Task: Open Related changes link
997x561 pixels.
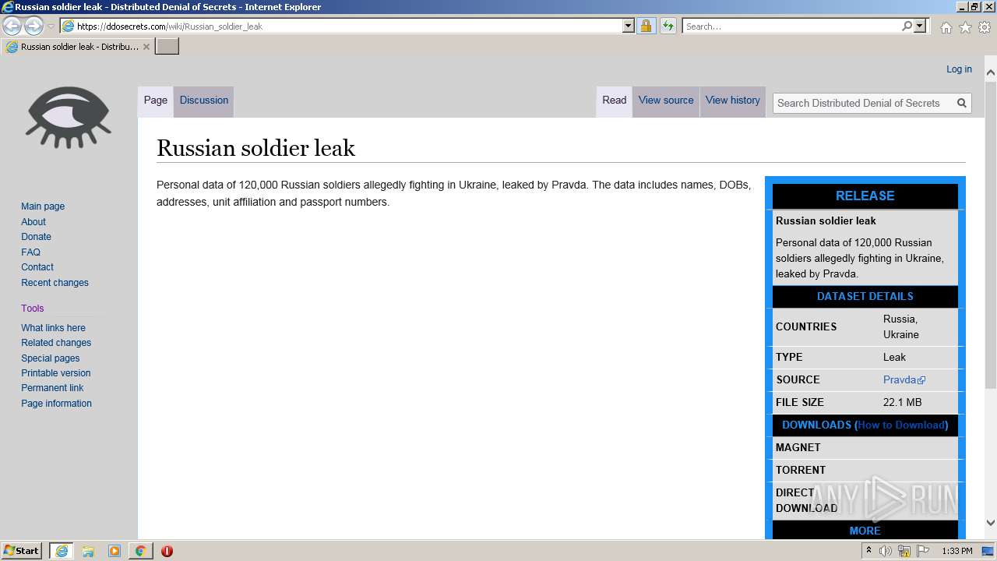Action: (56, 343)
